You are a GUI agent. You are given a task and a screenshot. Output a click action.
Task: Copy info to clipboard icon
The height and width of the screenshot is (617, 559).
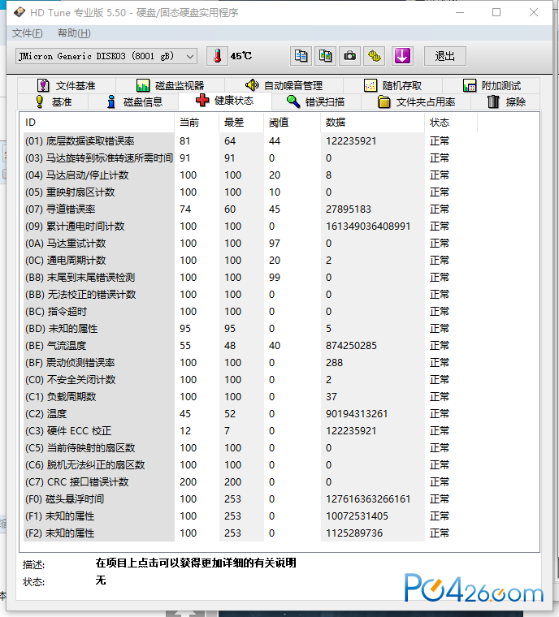(x=301, y=56)
